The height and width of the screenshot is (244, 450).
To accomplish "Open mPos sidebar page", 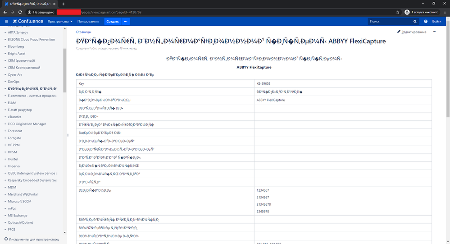I will point(12,208).
